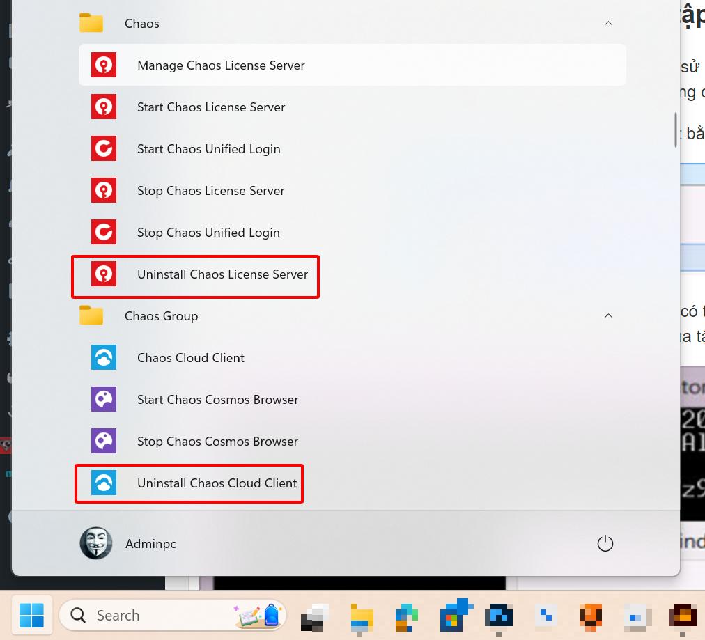Screen dimensions: 705x640
Task: Open the Chaos Cloud Client app
Action: [190, 358]
